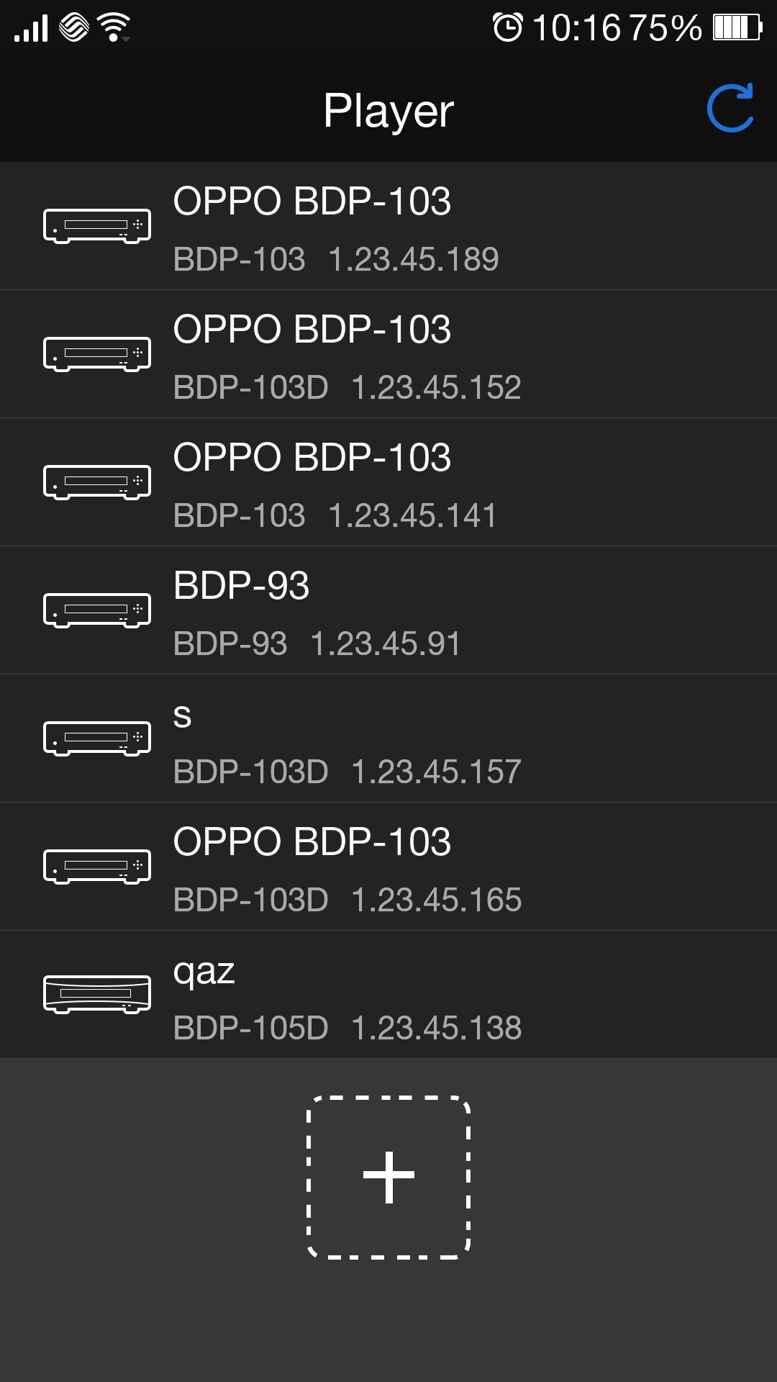Connect to OPPO BDP-103 at 1.23.45.189
Screen dimensions: 777x1382
tap(388, 225)
